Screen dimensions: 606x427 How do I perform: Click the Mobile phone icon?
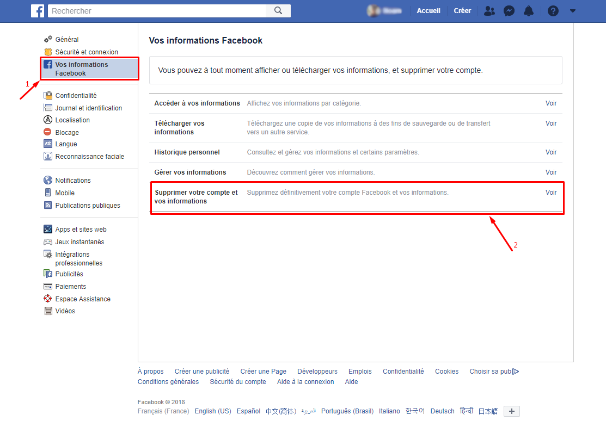pos(48,193)
